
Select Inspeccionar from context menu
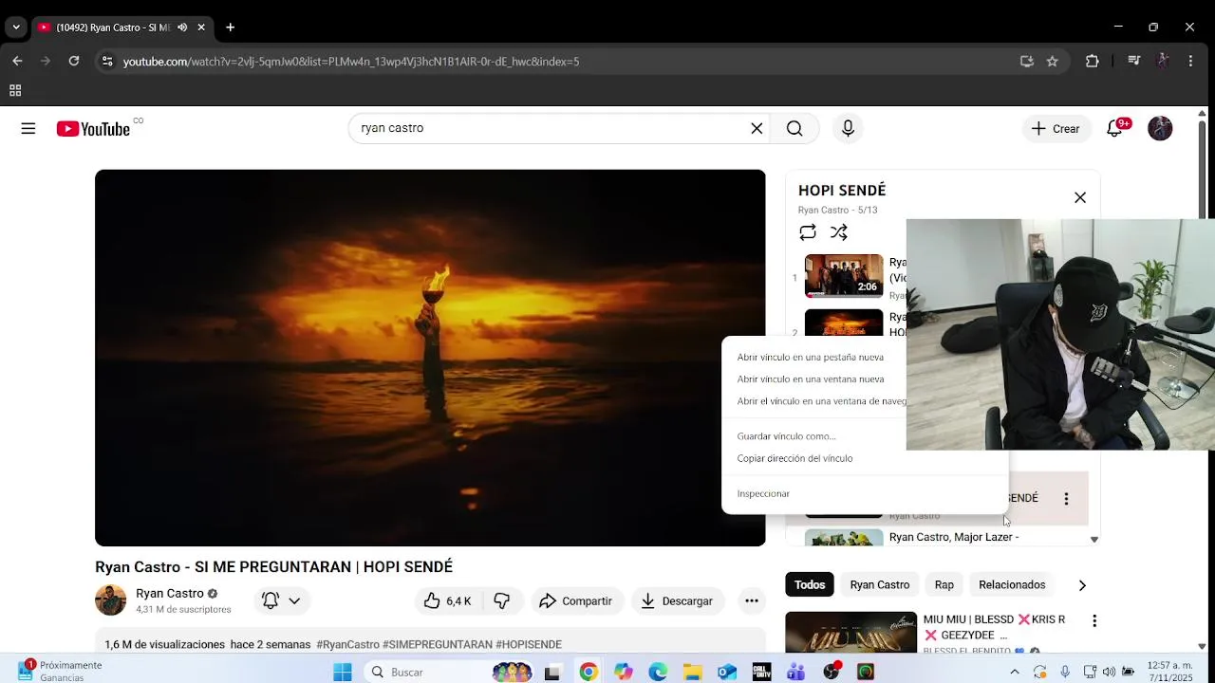pyautogui.click(x=763, y=494)
